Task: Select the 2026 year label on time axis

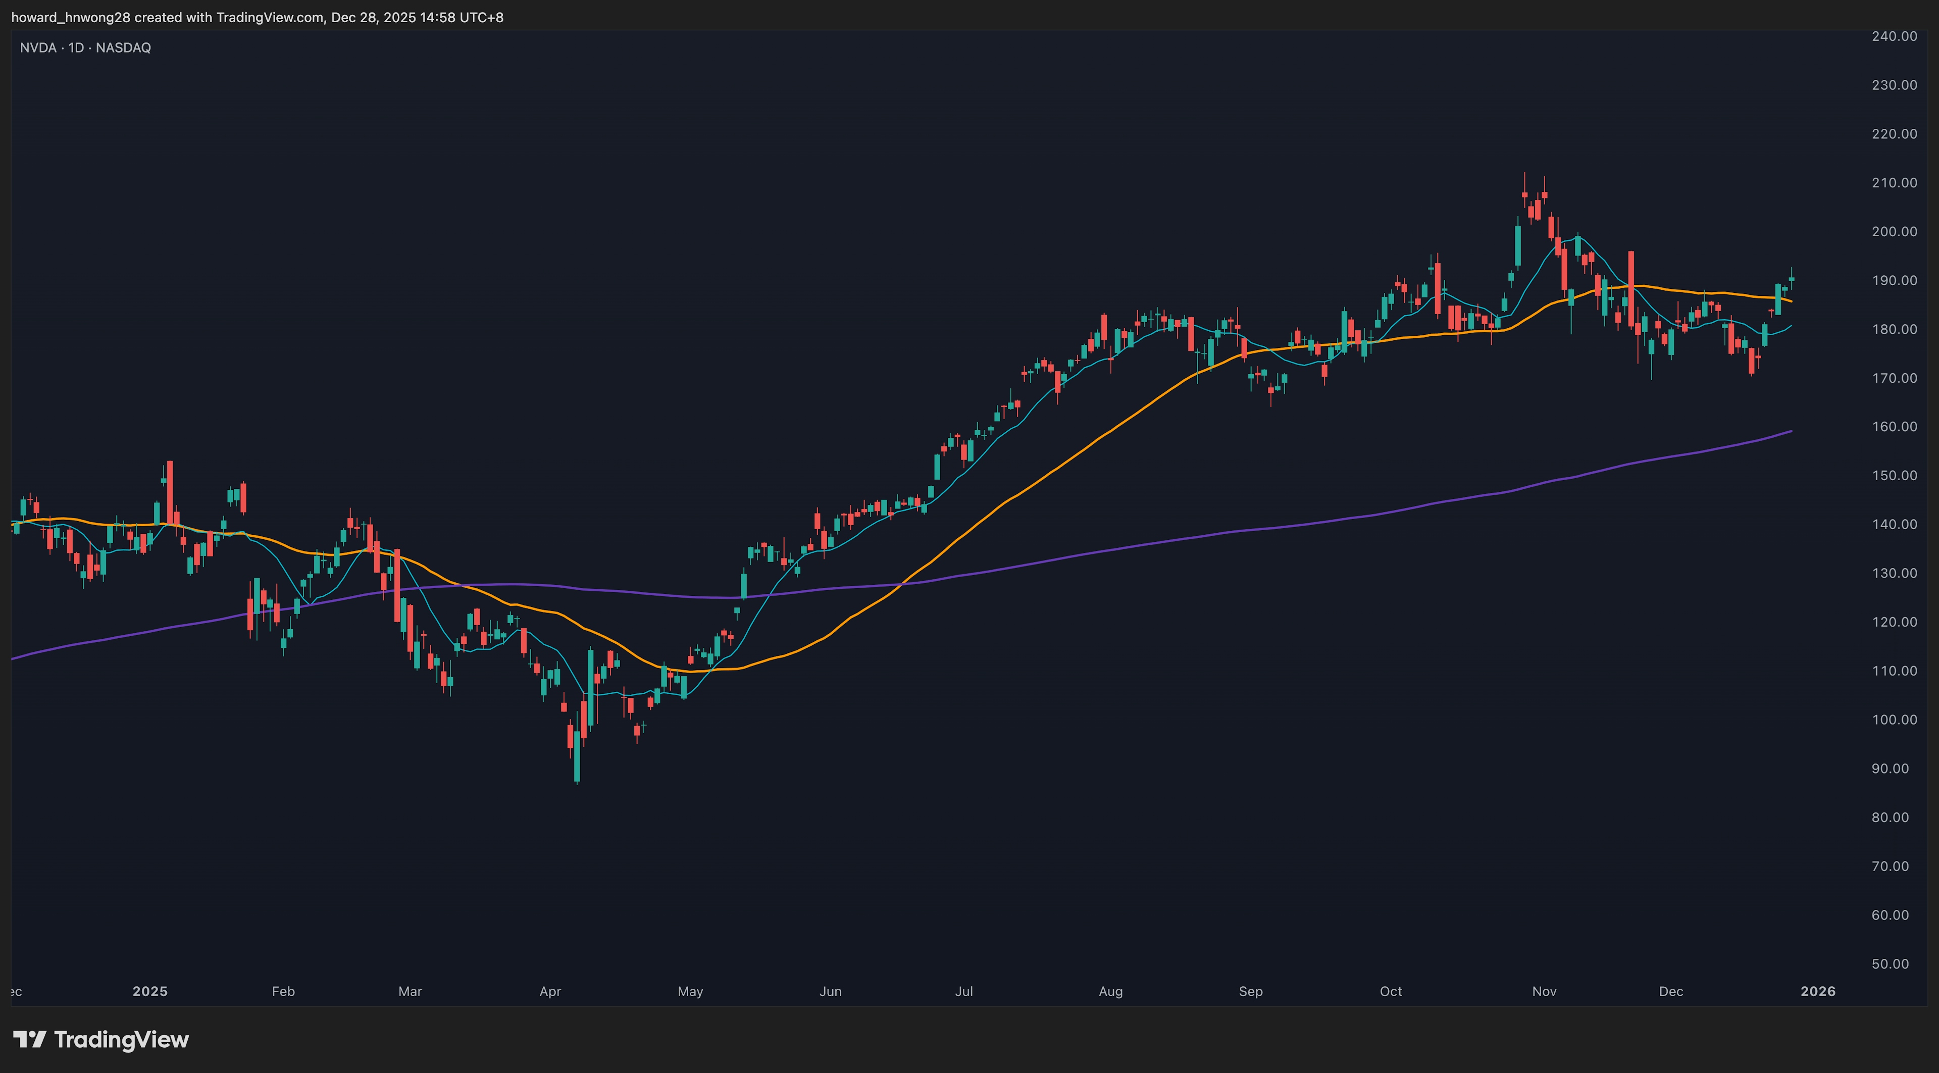Action: tap(1817, 991)
